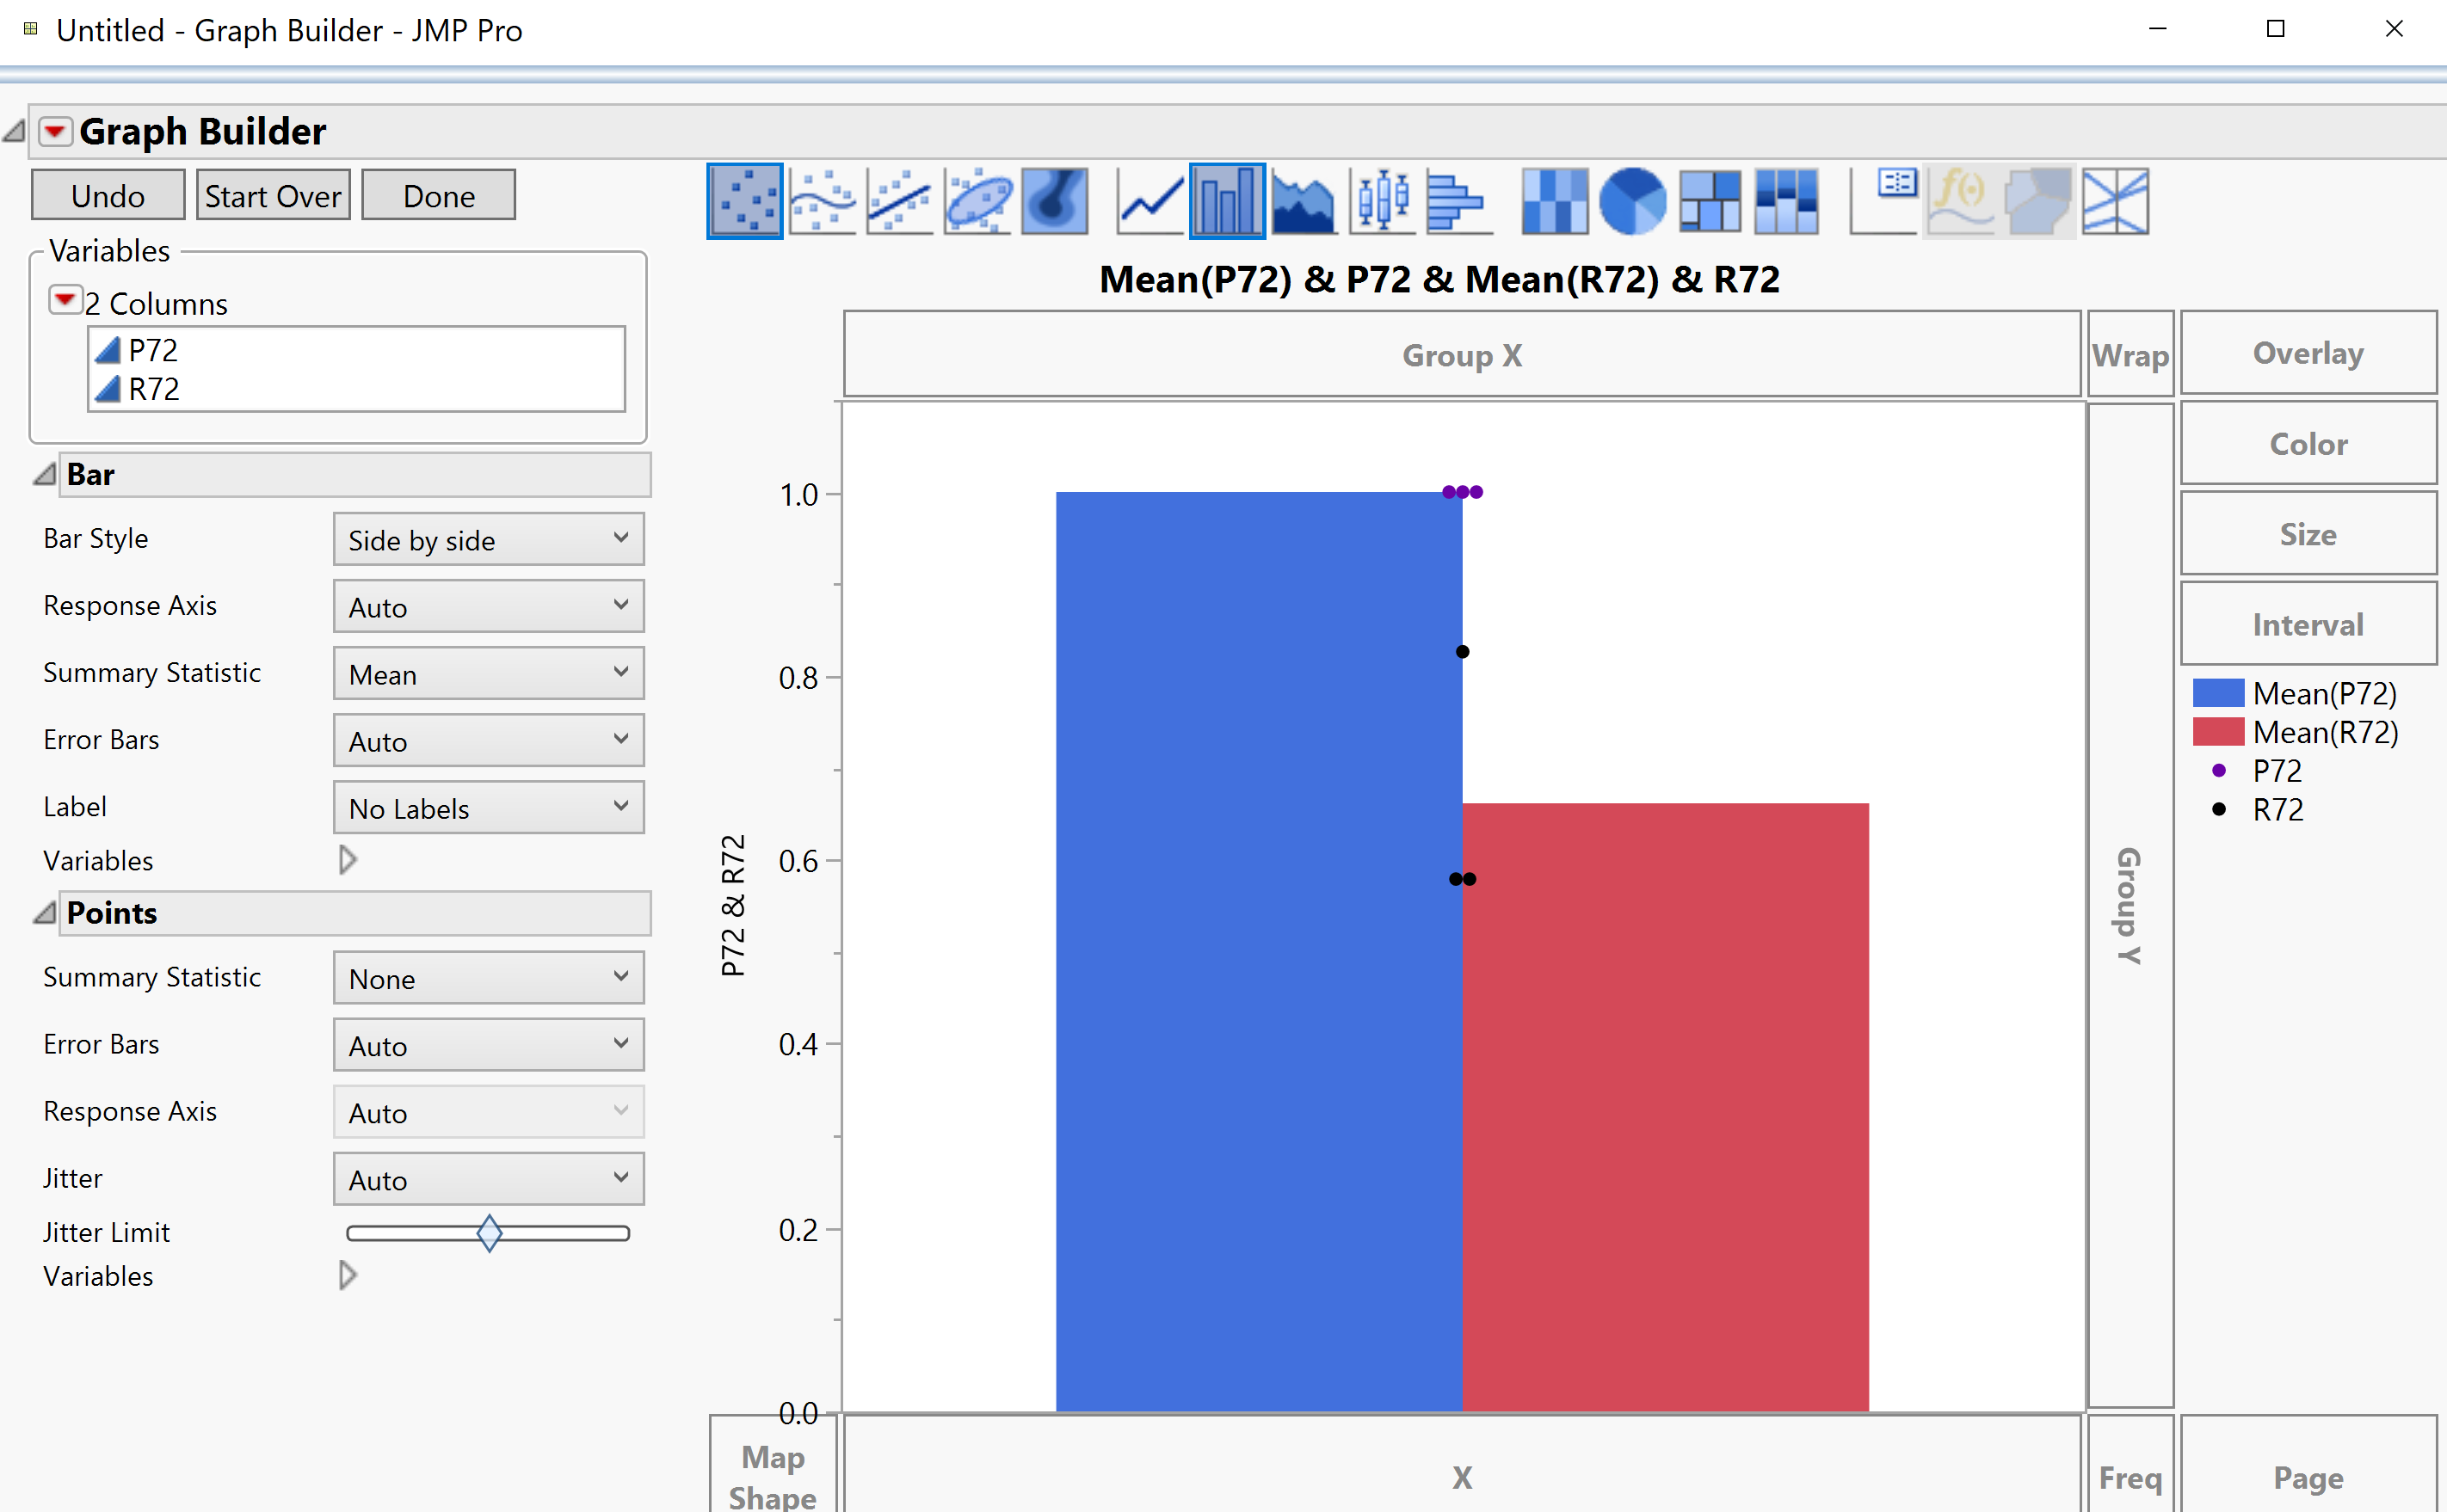Click the Start Over button

tap(272, 195)
